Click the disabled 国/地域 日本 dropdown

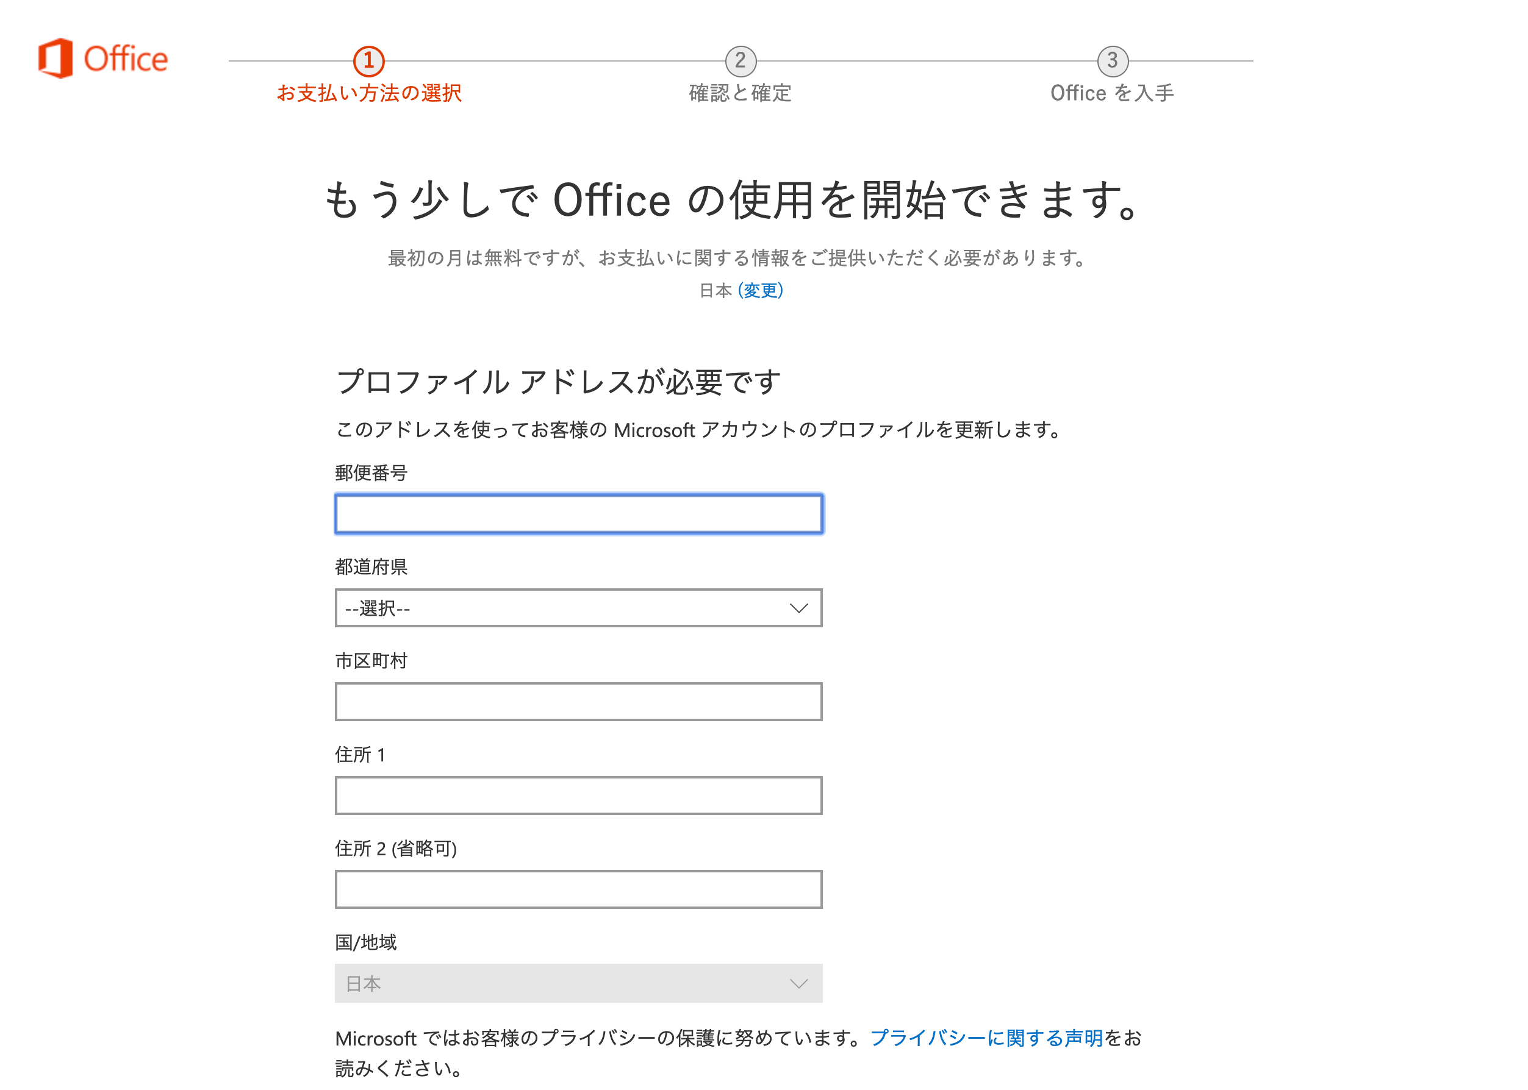579,984
